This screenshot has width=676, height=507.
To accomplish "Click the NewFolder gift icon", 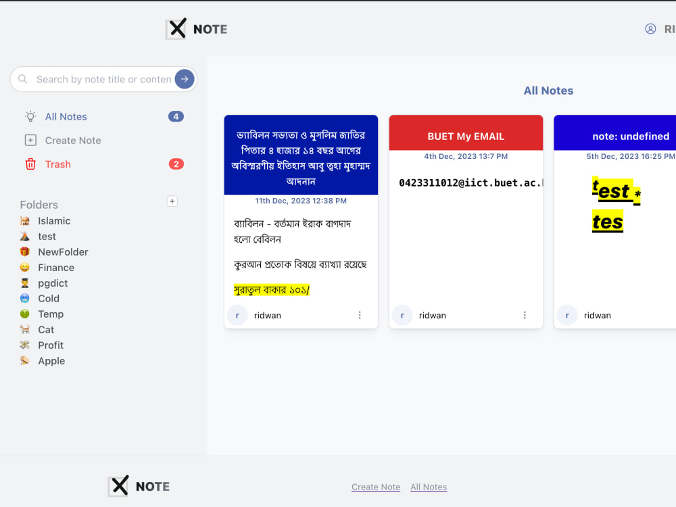I will (25, 251).
